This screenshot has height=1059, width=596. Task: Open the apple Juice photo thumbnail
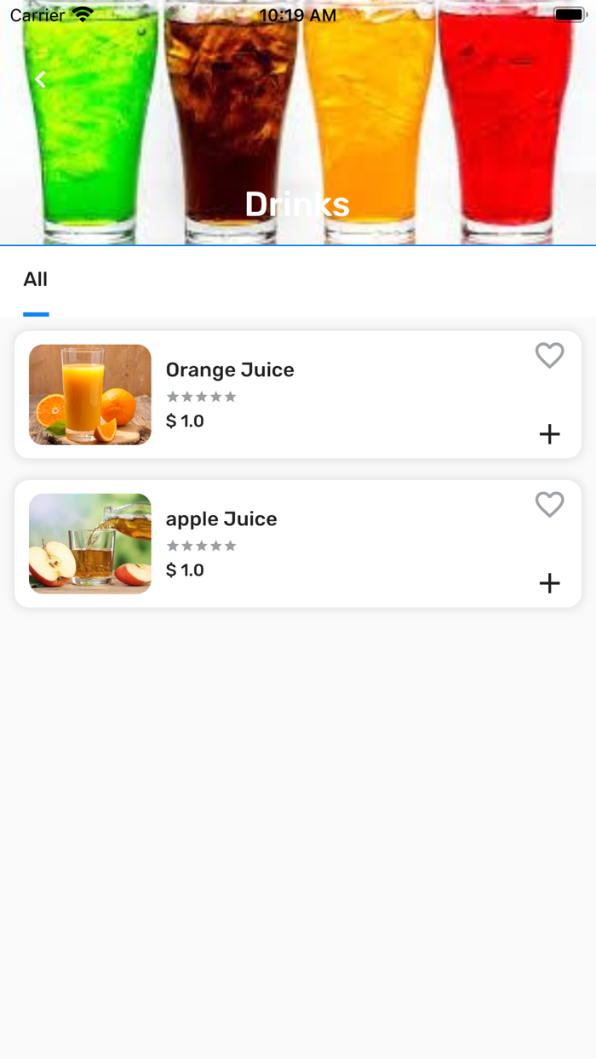[x=90, y=543]
